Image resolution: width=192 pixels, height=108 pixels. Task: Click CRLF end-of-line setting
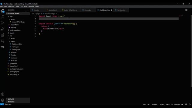[168, 104]
